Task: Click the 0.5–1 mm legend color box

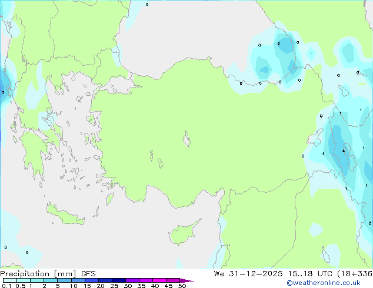Action: point(24,280)
